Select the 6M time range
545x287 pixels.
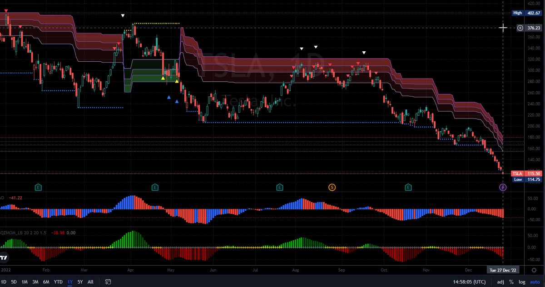point(46,282)
